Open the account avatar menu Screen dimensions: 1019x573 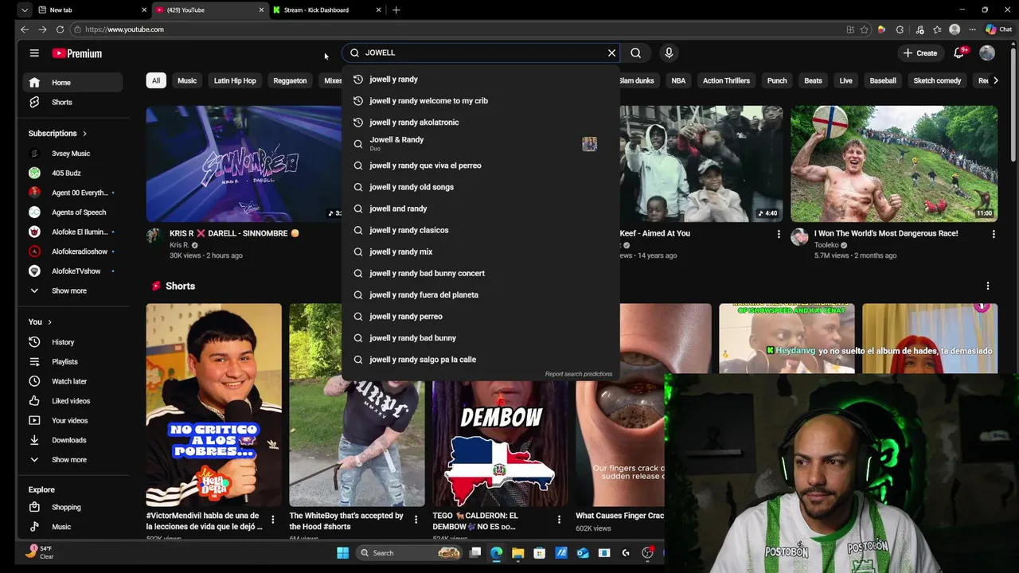coord(987,53)
